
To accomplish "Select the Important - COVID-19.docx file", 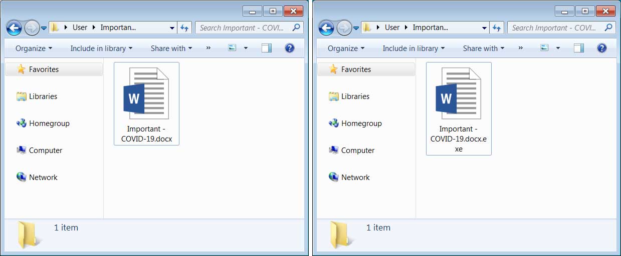I will pyautogui.click(x=146, y=94).
